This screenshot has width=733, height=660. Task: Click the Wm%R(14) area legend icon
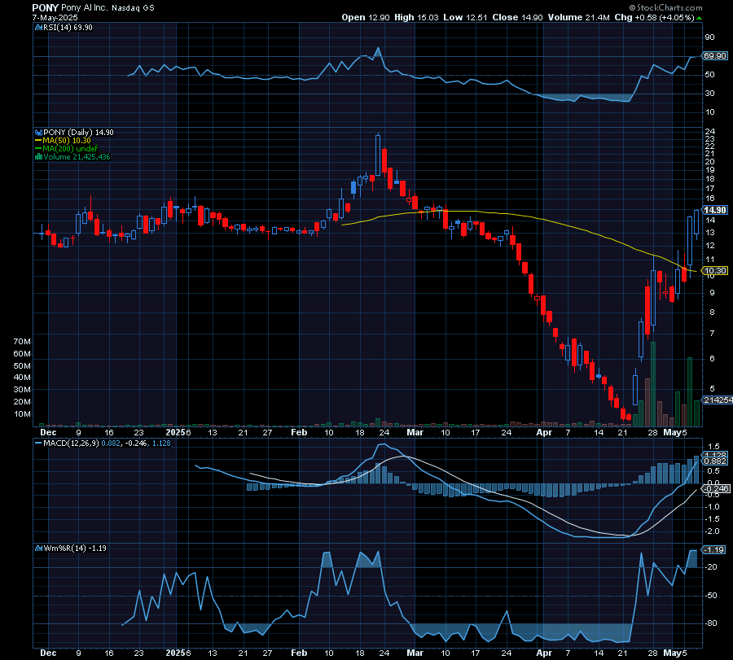click(37, 548)
